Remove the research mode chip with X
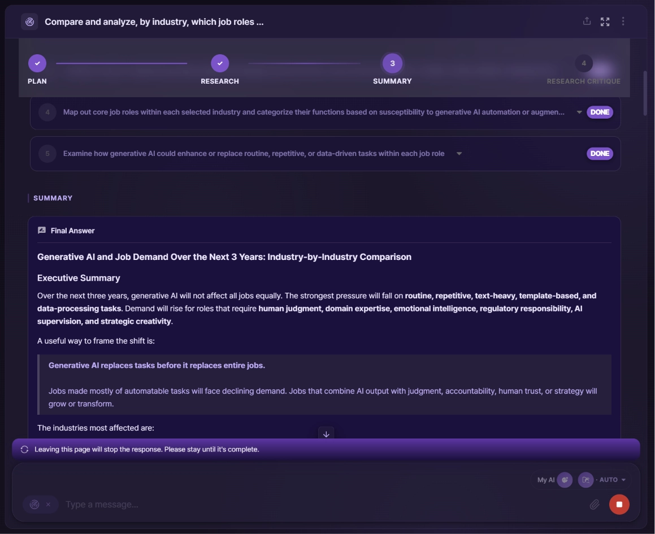The image size is (655, 534). point(48,504)
